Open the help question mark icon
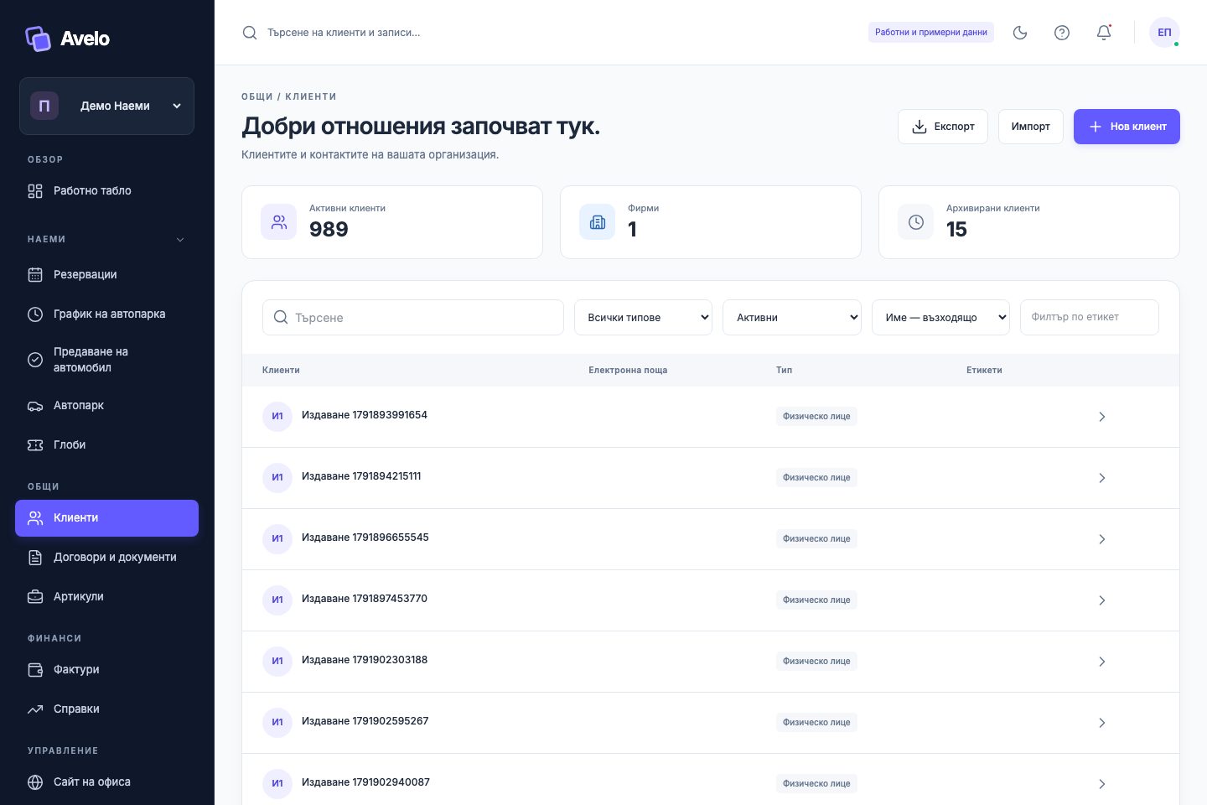The image size is (1207, 805). (1062, 33)
